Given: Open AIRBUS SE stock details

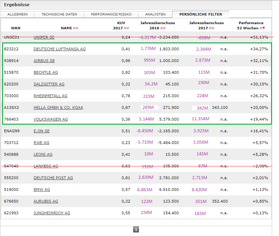Looking at the screenshot, I should click(44, 61).
